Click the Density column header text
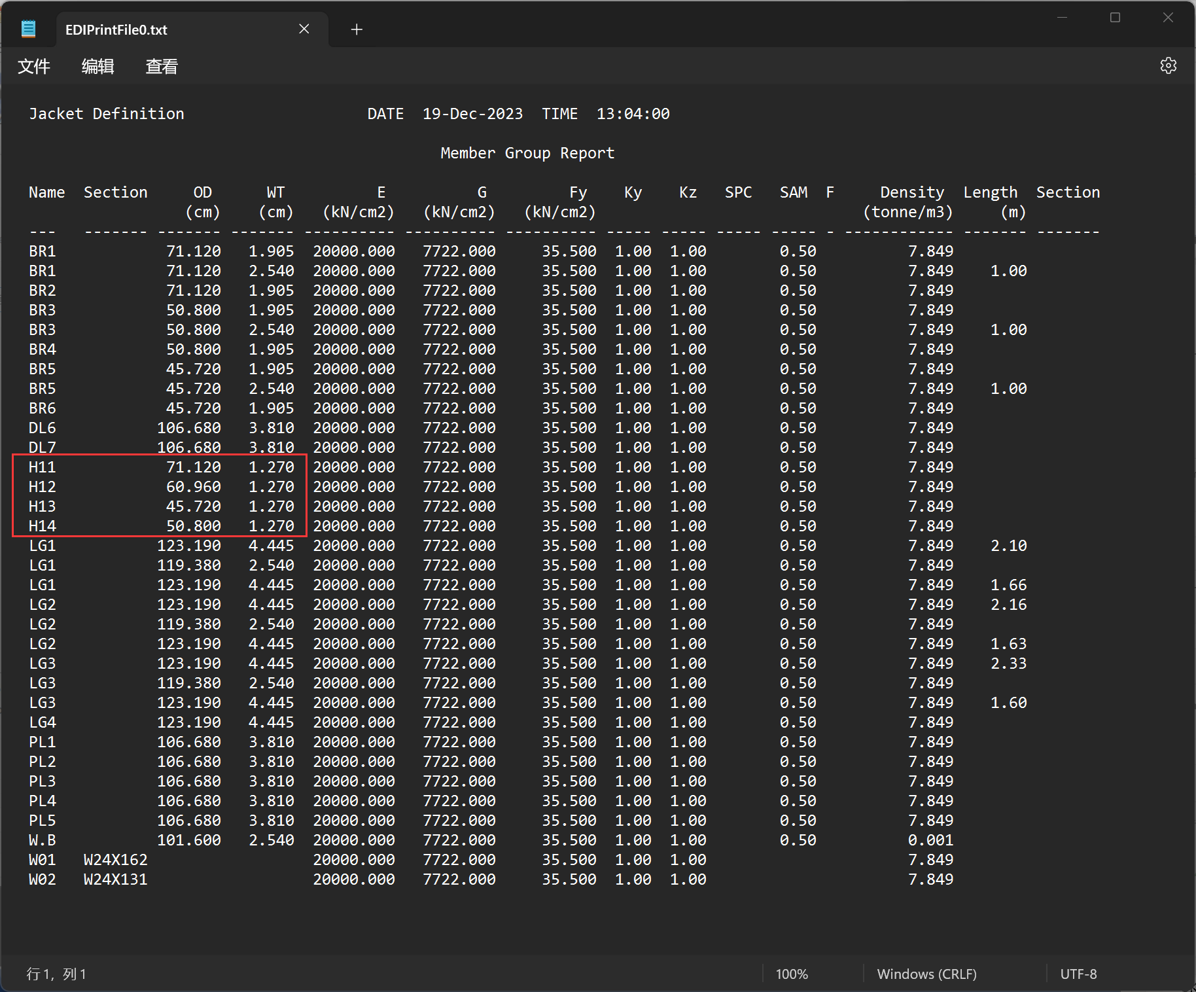1196x992 pixels. click(911, 192)
